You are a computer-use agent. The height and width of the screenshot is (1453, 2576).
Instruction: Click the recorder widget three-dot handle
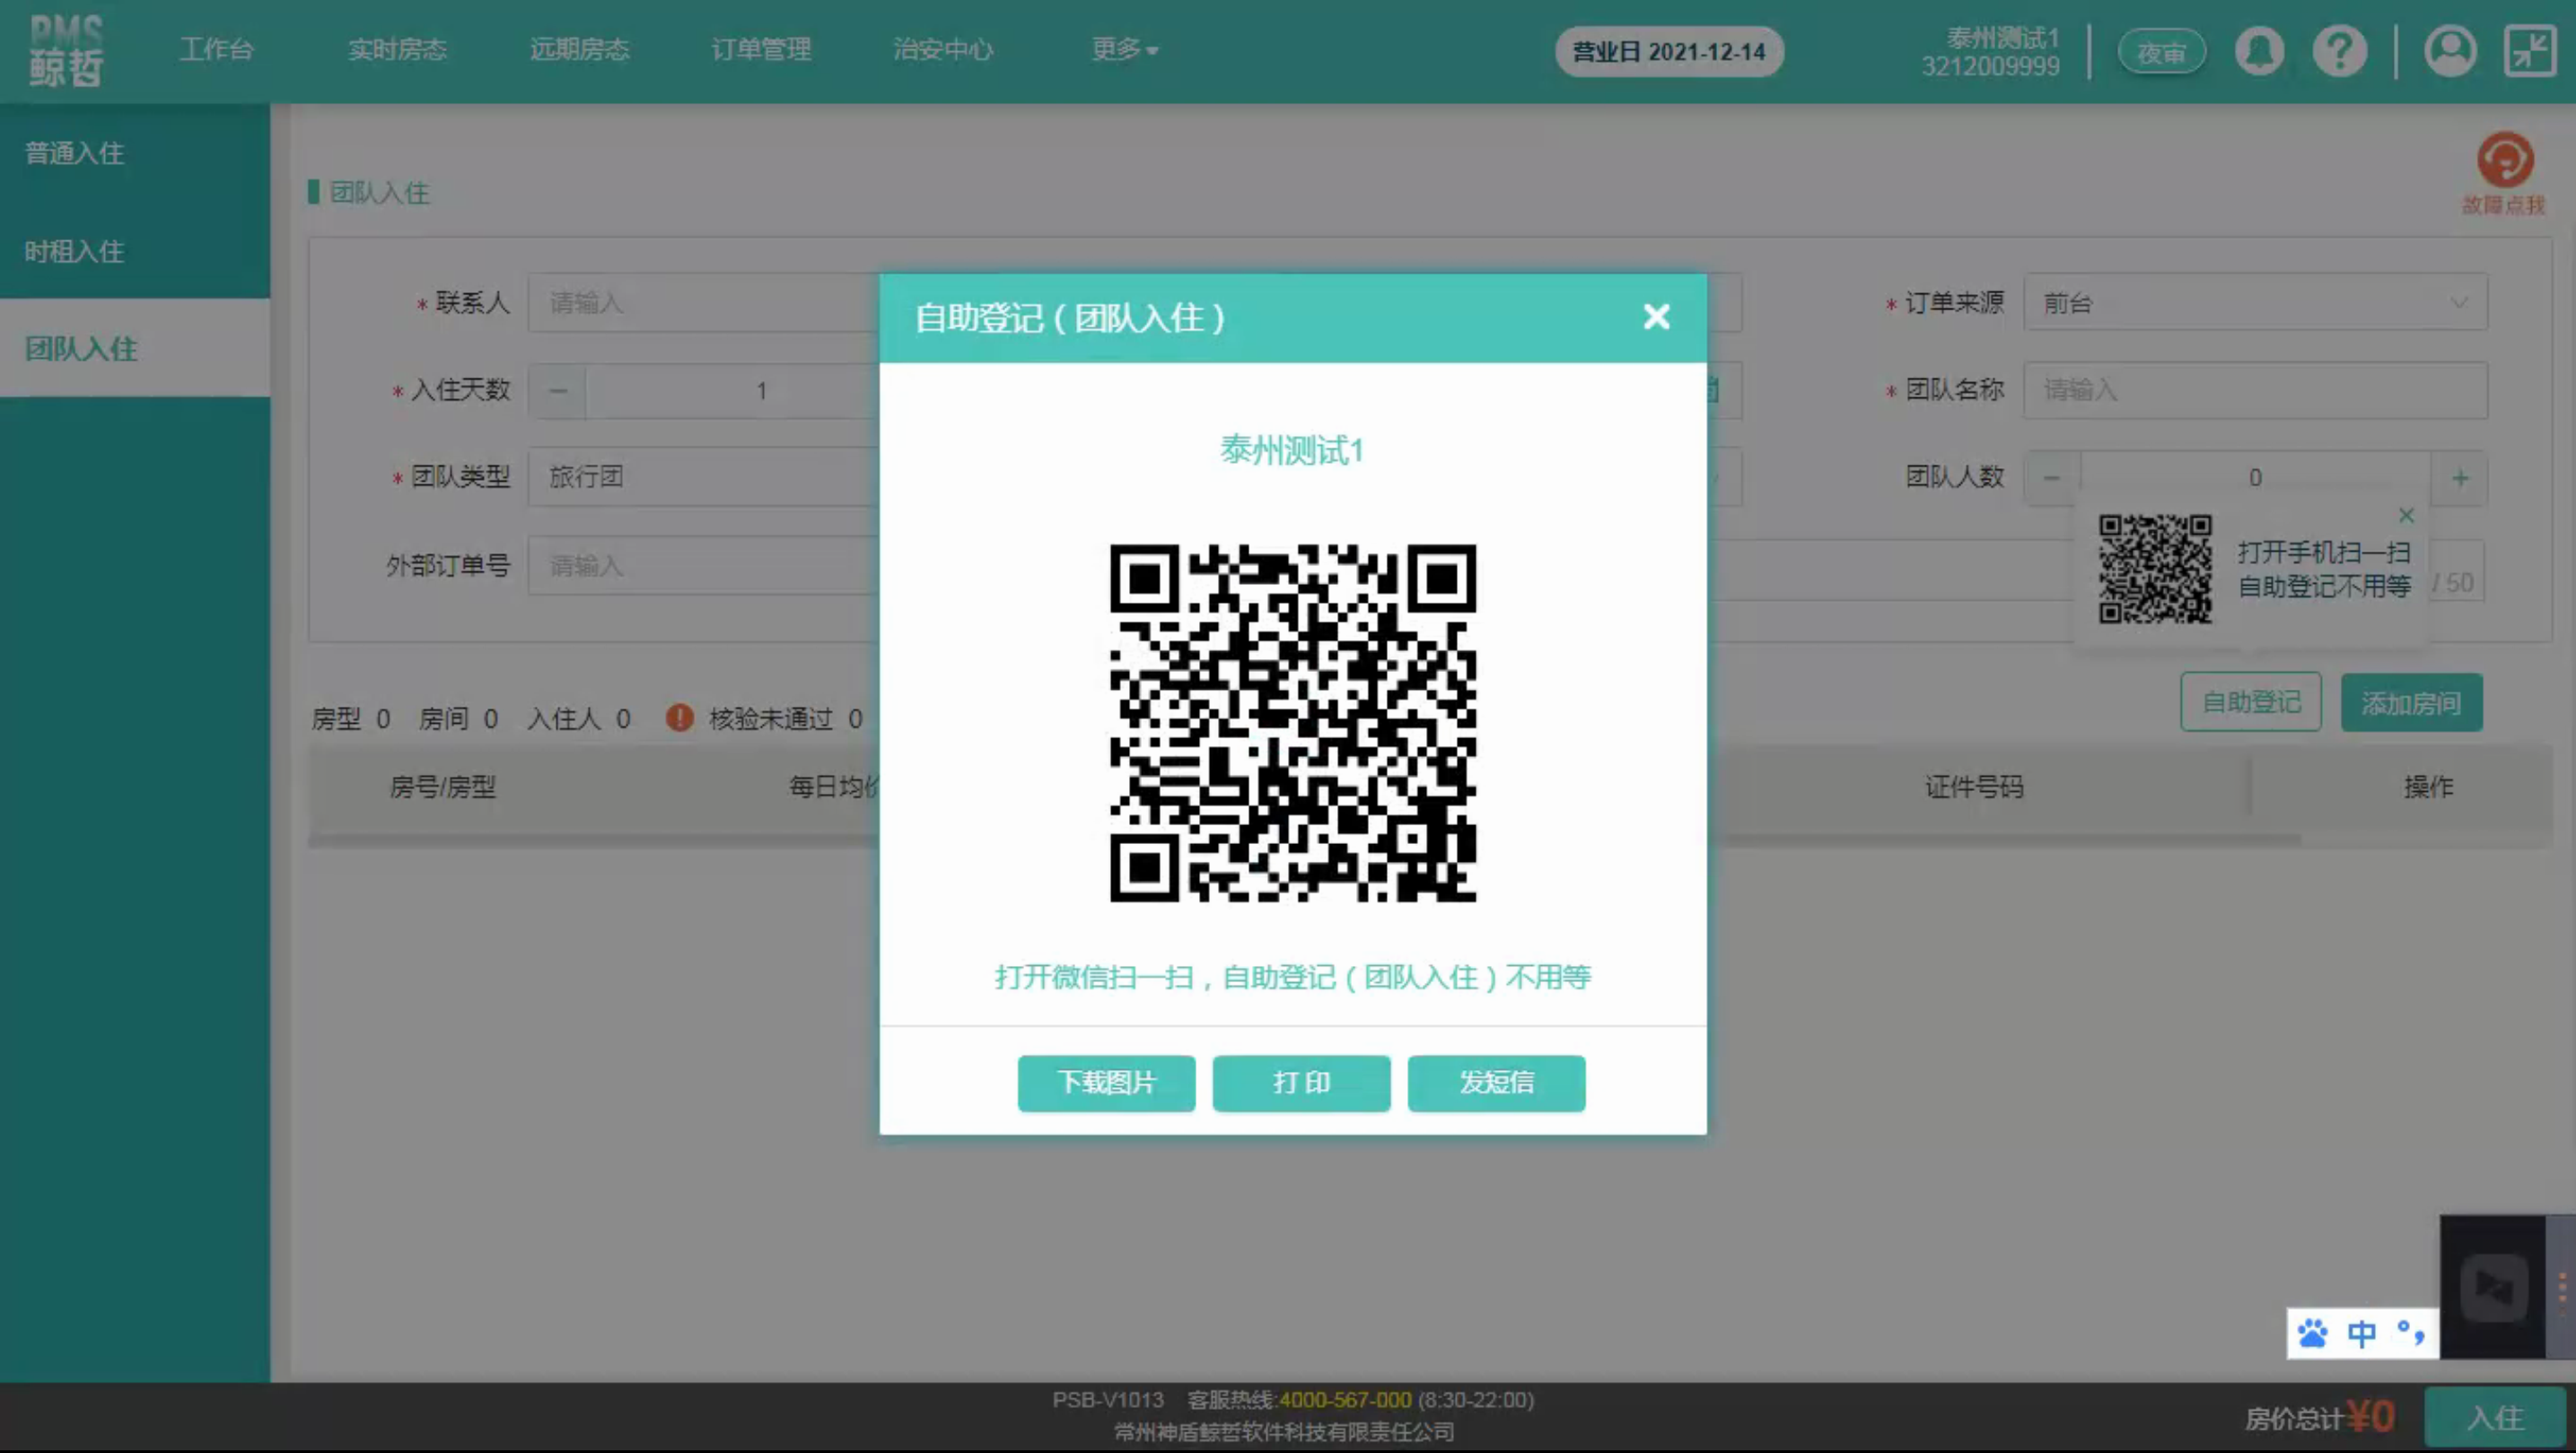(2562, 1287)
